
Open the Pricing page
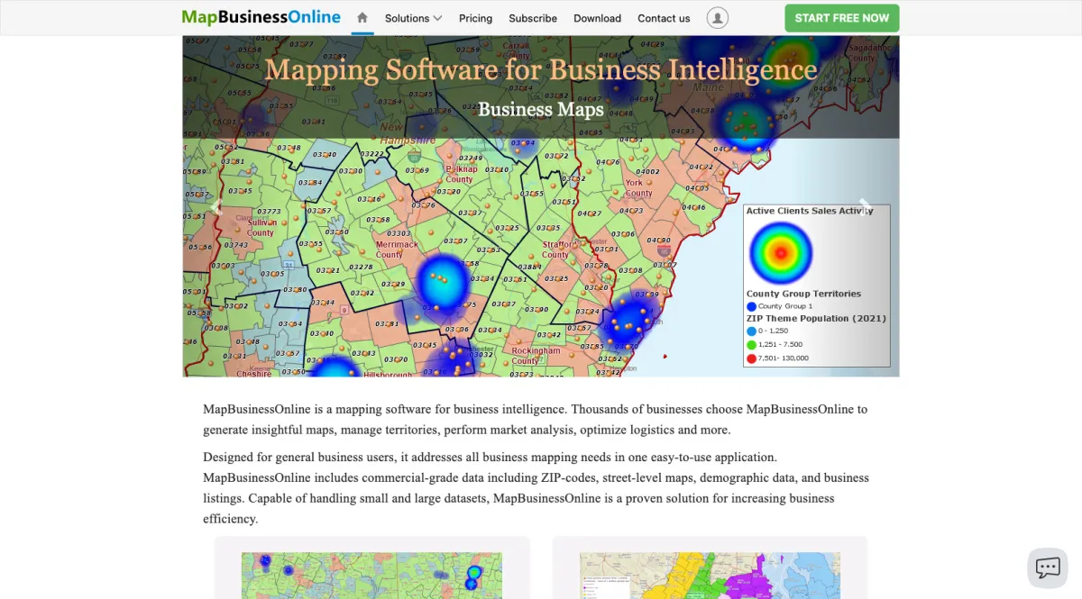coord(475,18)
